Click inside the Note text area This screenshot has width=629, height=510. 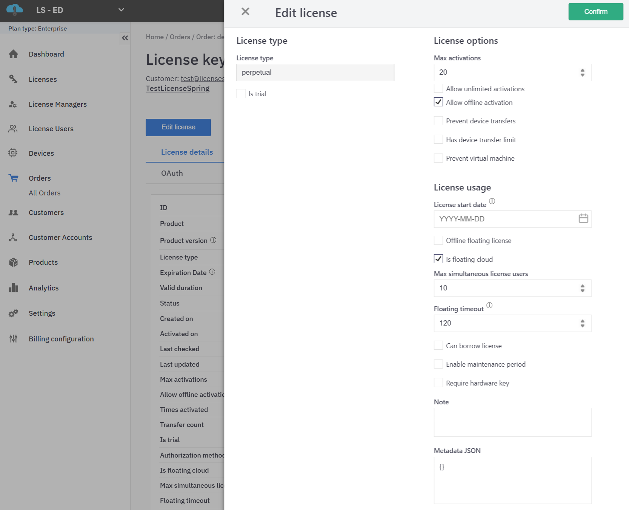click(x=512, y=422)
